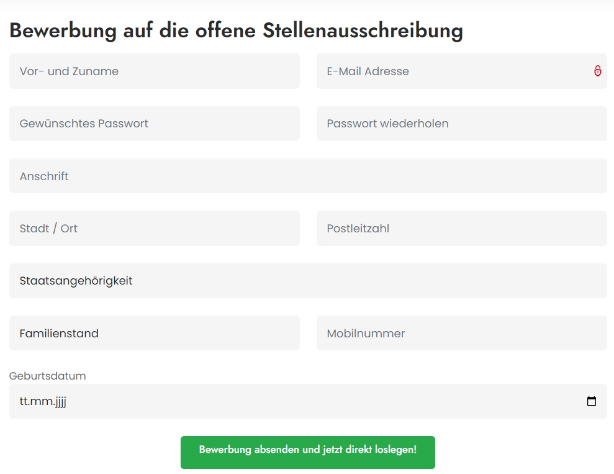
Task: Select the Postleitzahl field
Action: click(462, 229)
